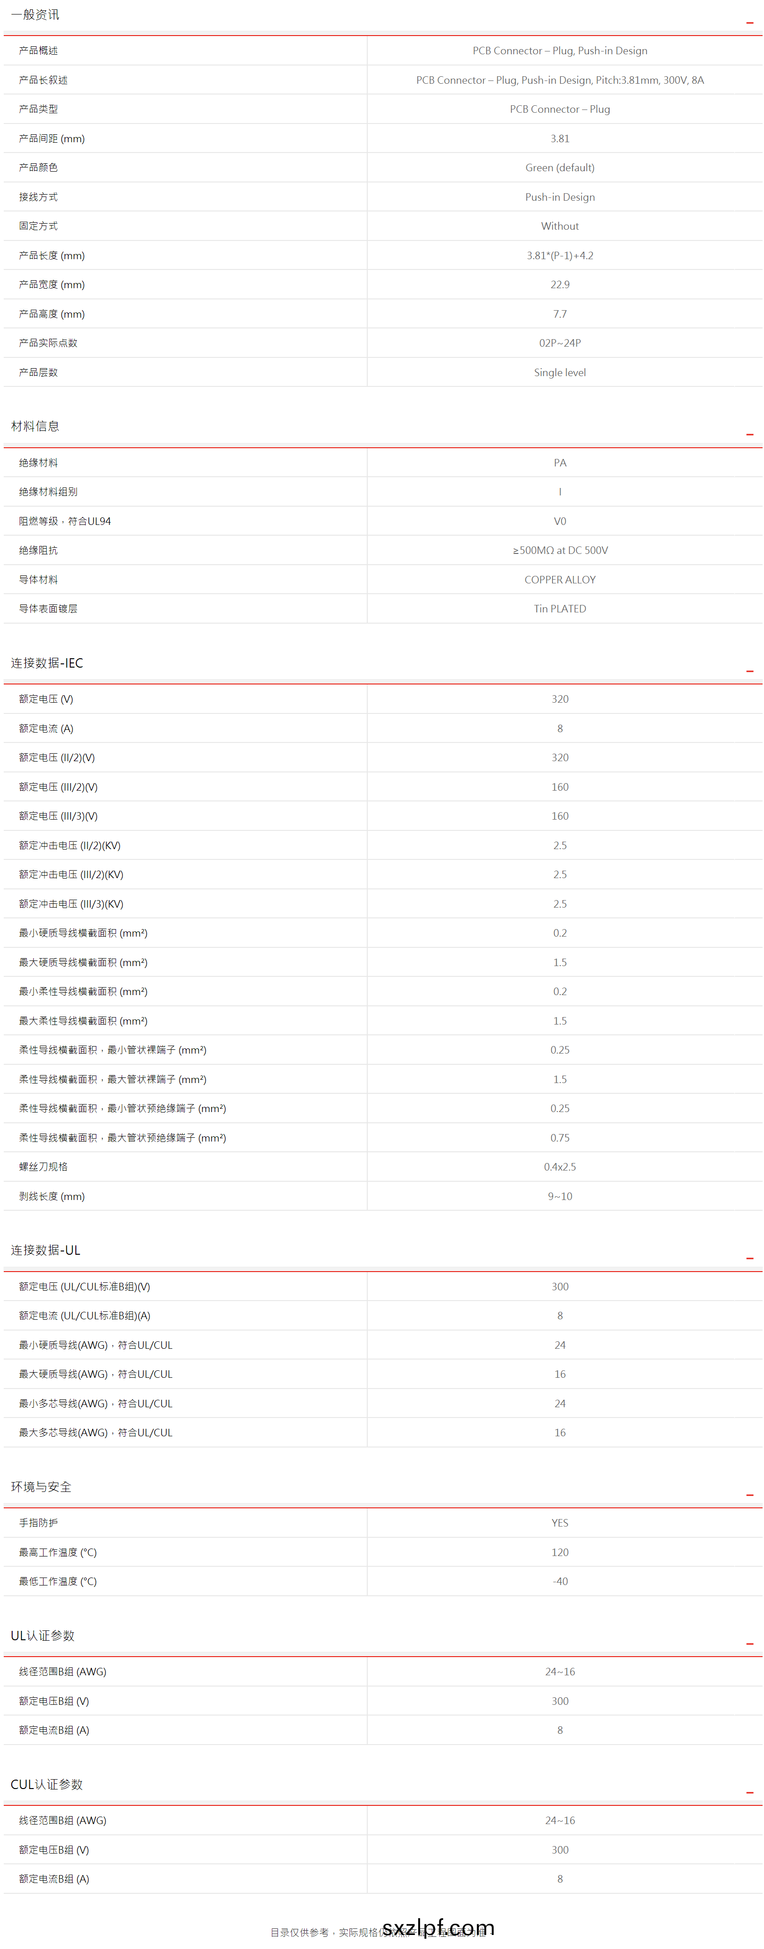Click the 3.81*(P-1)+4.2 length formula cell
The height and width of the screenshot is (1949, 764).
pyautogui.click(x=560, y=256)
